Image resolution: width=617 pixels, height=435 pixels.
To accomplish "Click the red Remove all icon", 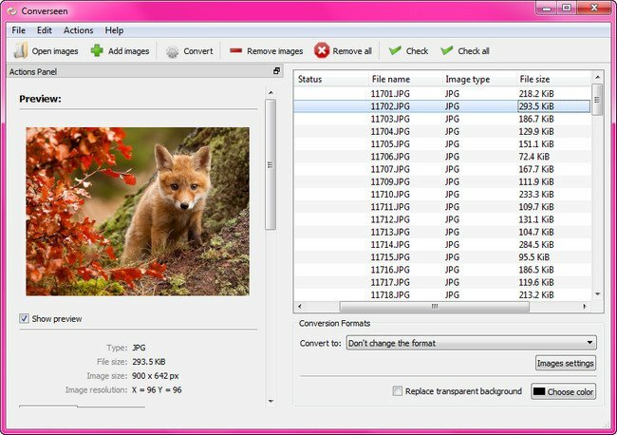I will 322,51.
